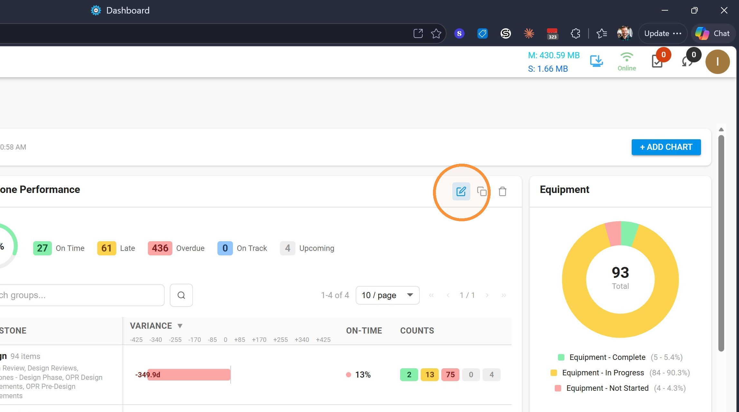
Task: Click the search groups magnifier button
Action: point(181,295)
